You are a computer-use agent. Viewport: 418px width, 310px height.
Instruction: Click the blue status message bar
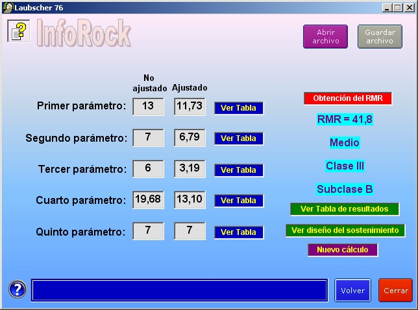179,290
